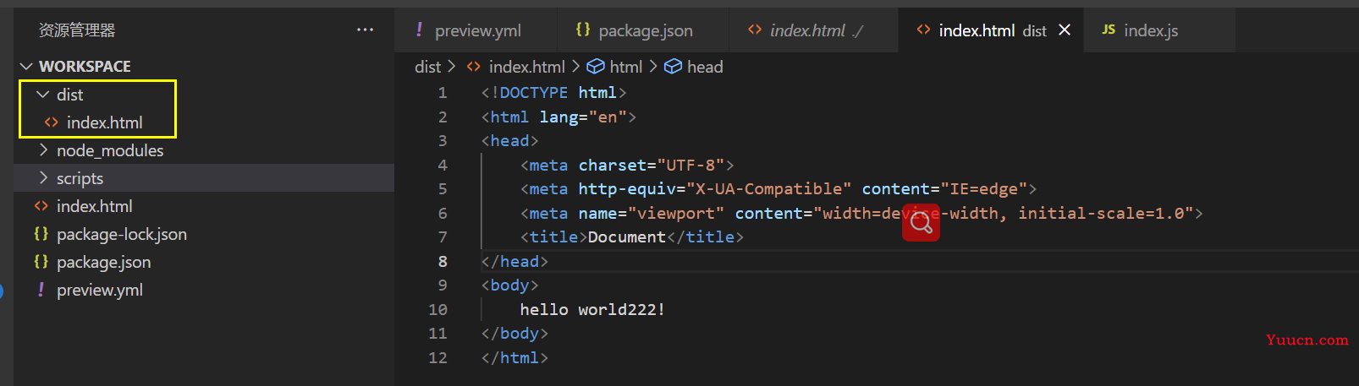Switch to the index.html ./ editor tab

[813, 30]
